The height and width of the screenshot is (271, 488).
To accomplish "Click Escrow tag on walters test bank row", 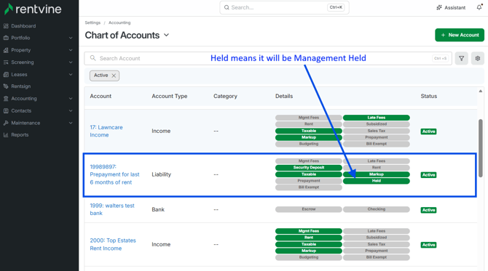I will (309, 209).
